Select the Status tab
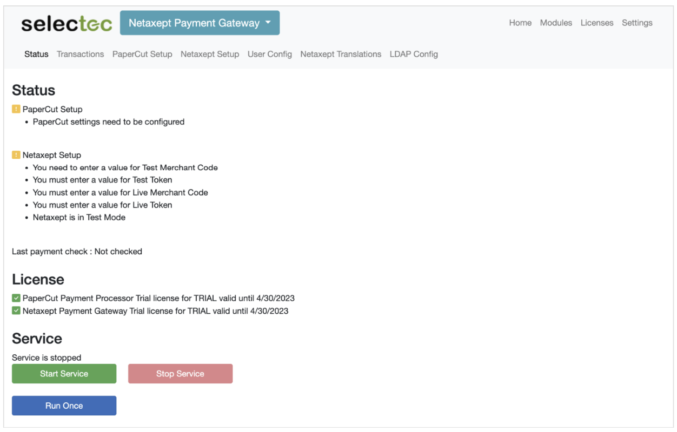Screen dimensions: 677x432 [36, 54]
